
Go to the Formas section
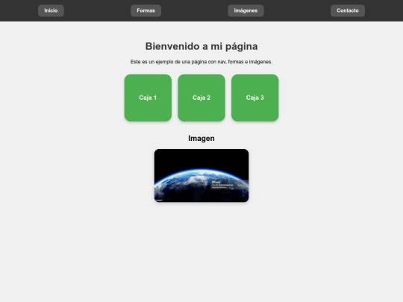point(146,10)
